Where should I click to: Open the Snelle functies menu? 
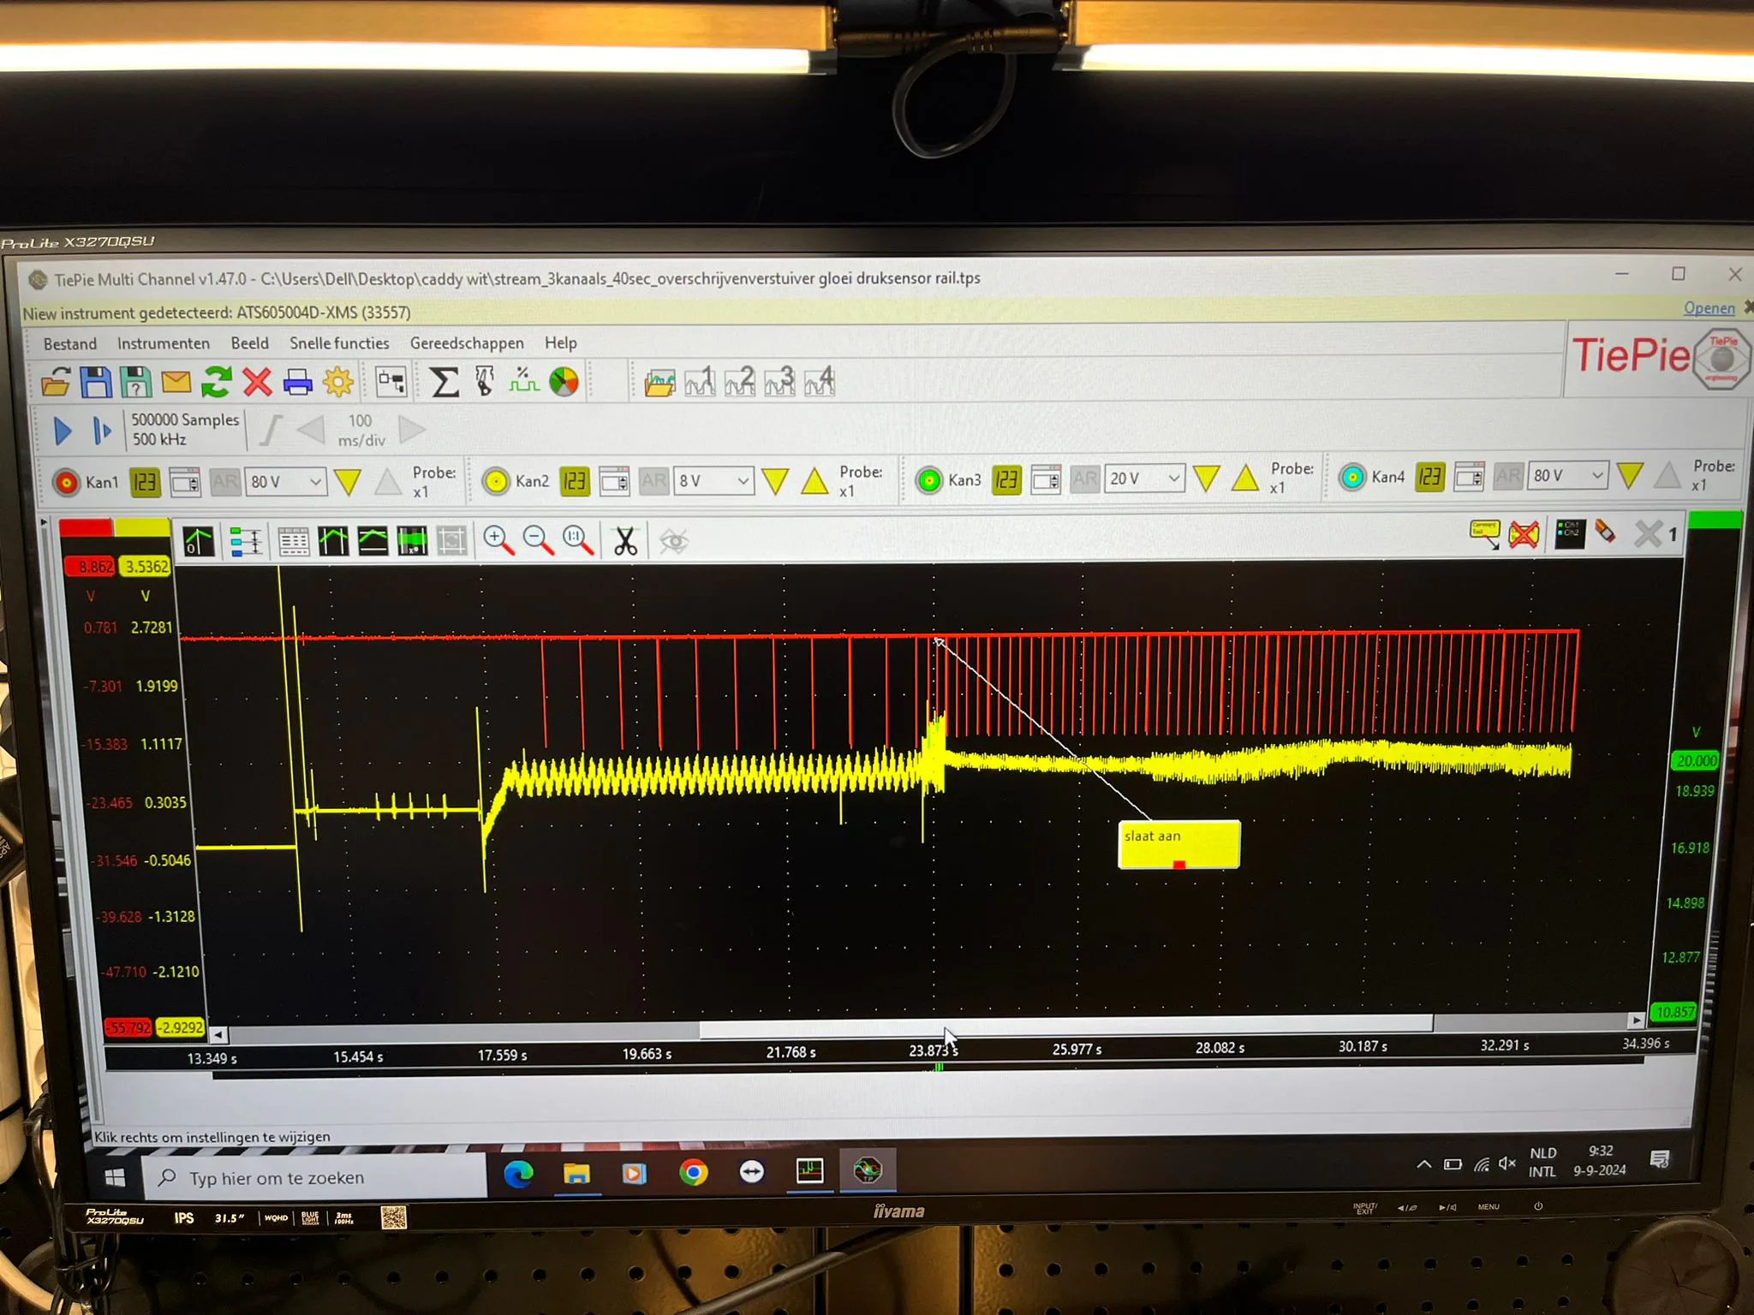[339, 343]
